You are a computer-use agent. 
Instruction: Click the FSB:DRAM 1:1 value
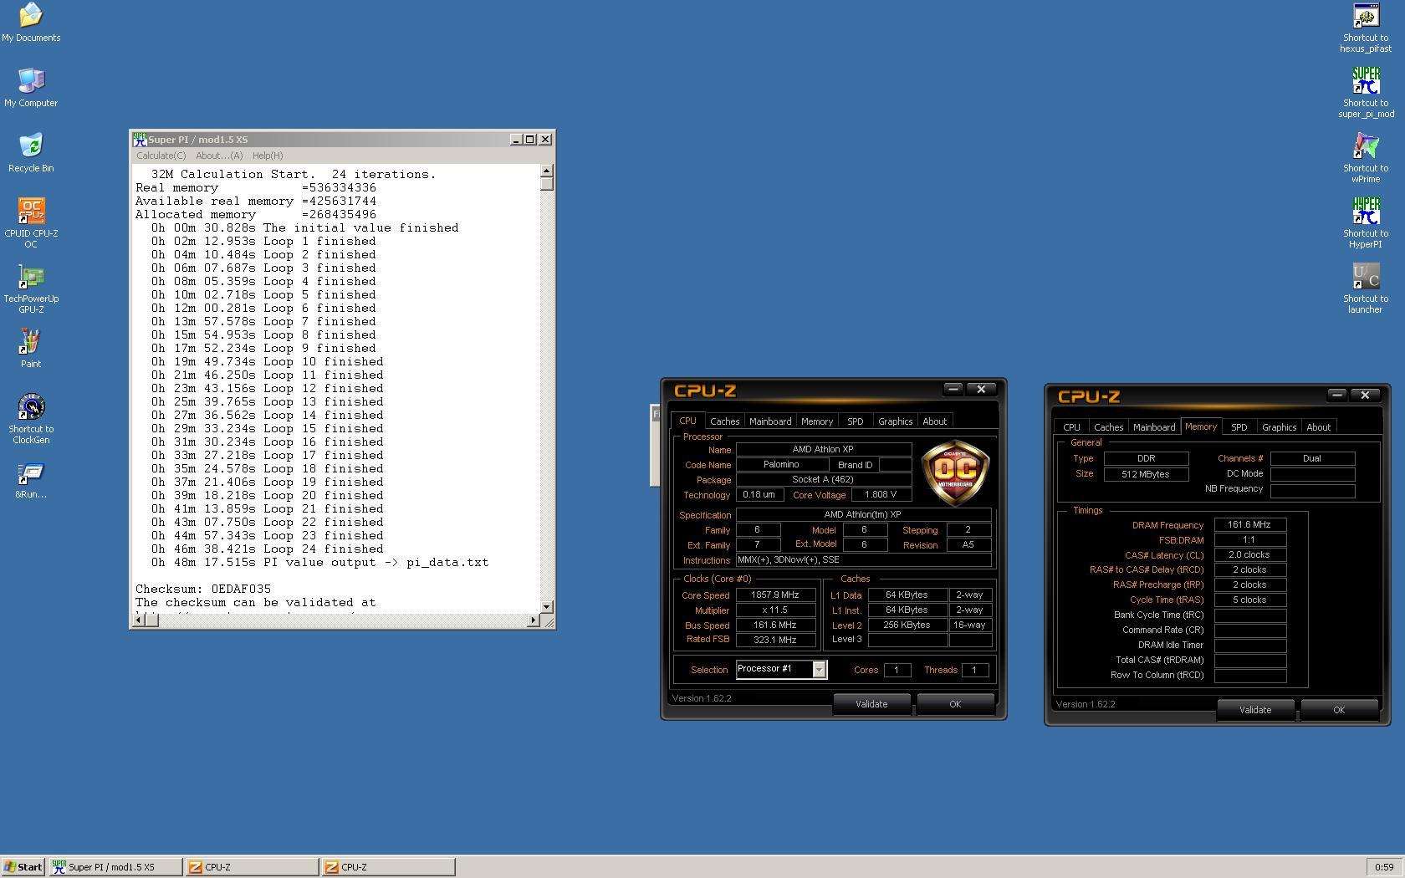pos(1249,540)
